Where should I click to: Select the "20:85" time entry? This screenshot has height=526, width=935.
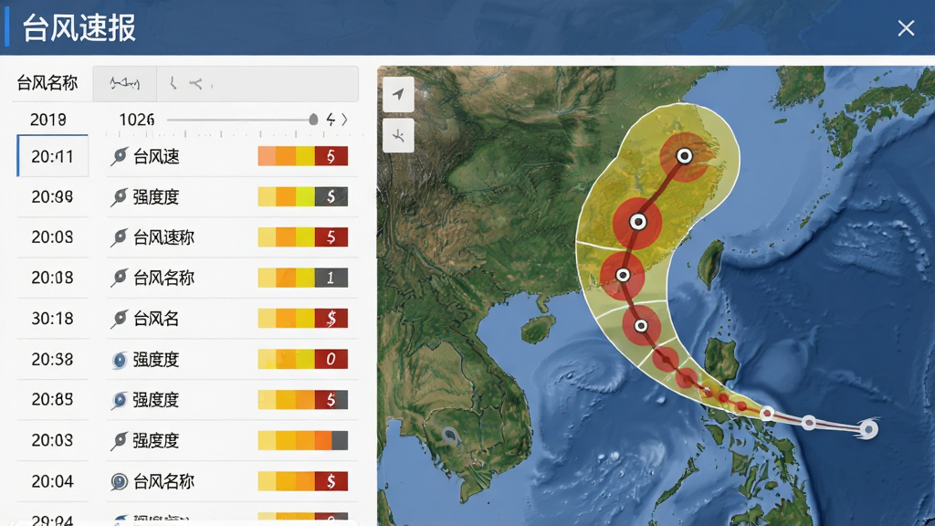pos(52,400)
